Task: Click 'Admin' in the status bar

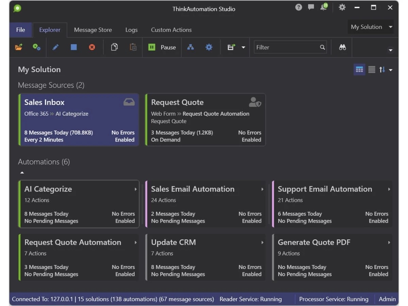Action: click(387, 299)
